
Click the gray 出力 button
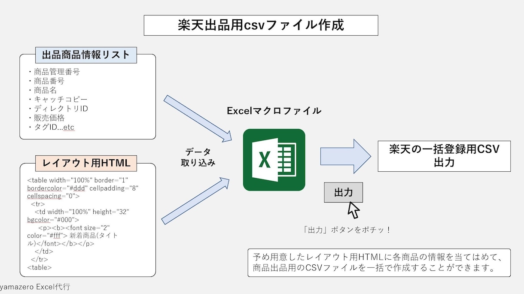coord(343,192)
